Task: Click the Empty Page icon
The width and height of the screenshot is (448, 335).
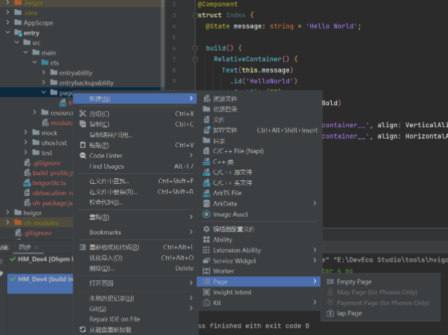Action: tap(330, 282)
